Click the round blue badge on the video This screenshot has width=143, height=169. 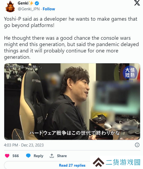tap(130, 73)
